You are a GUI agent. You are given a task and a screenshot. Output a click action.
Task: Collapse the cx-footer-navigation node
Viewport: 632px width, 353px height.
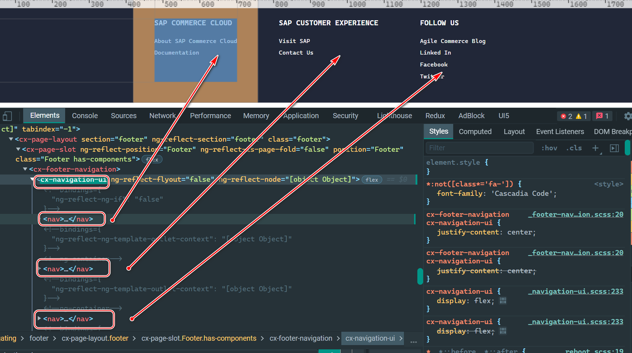point(25,169)
